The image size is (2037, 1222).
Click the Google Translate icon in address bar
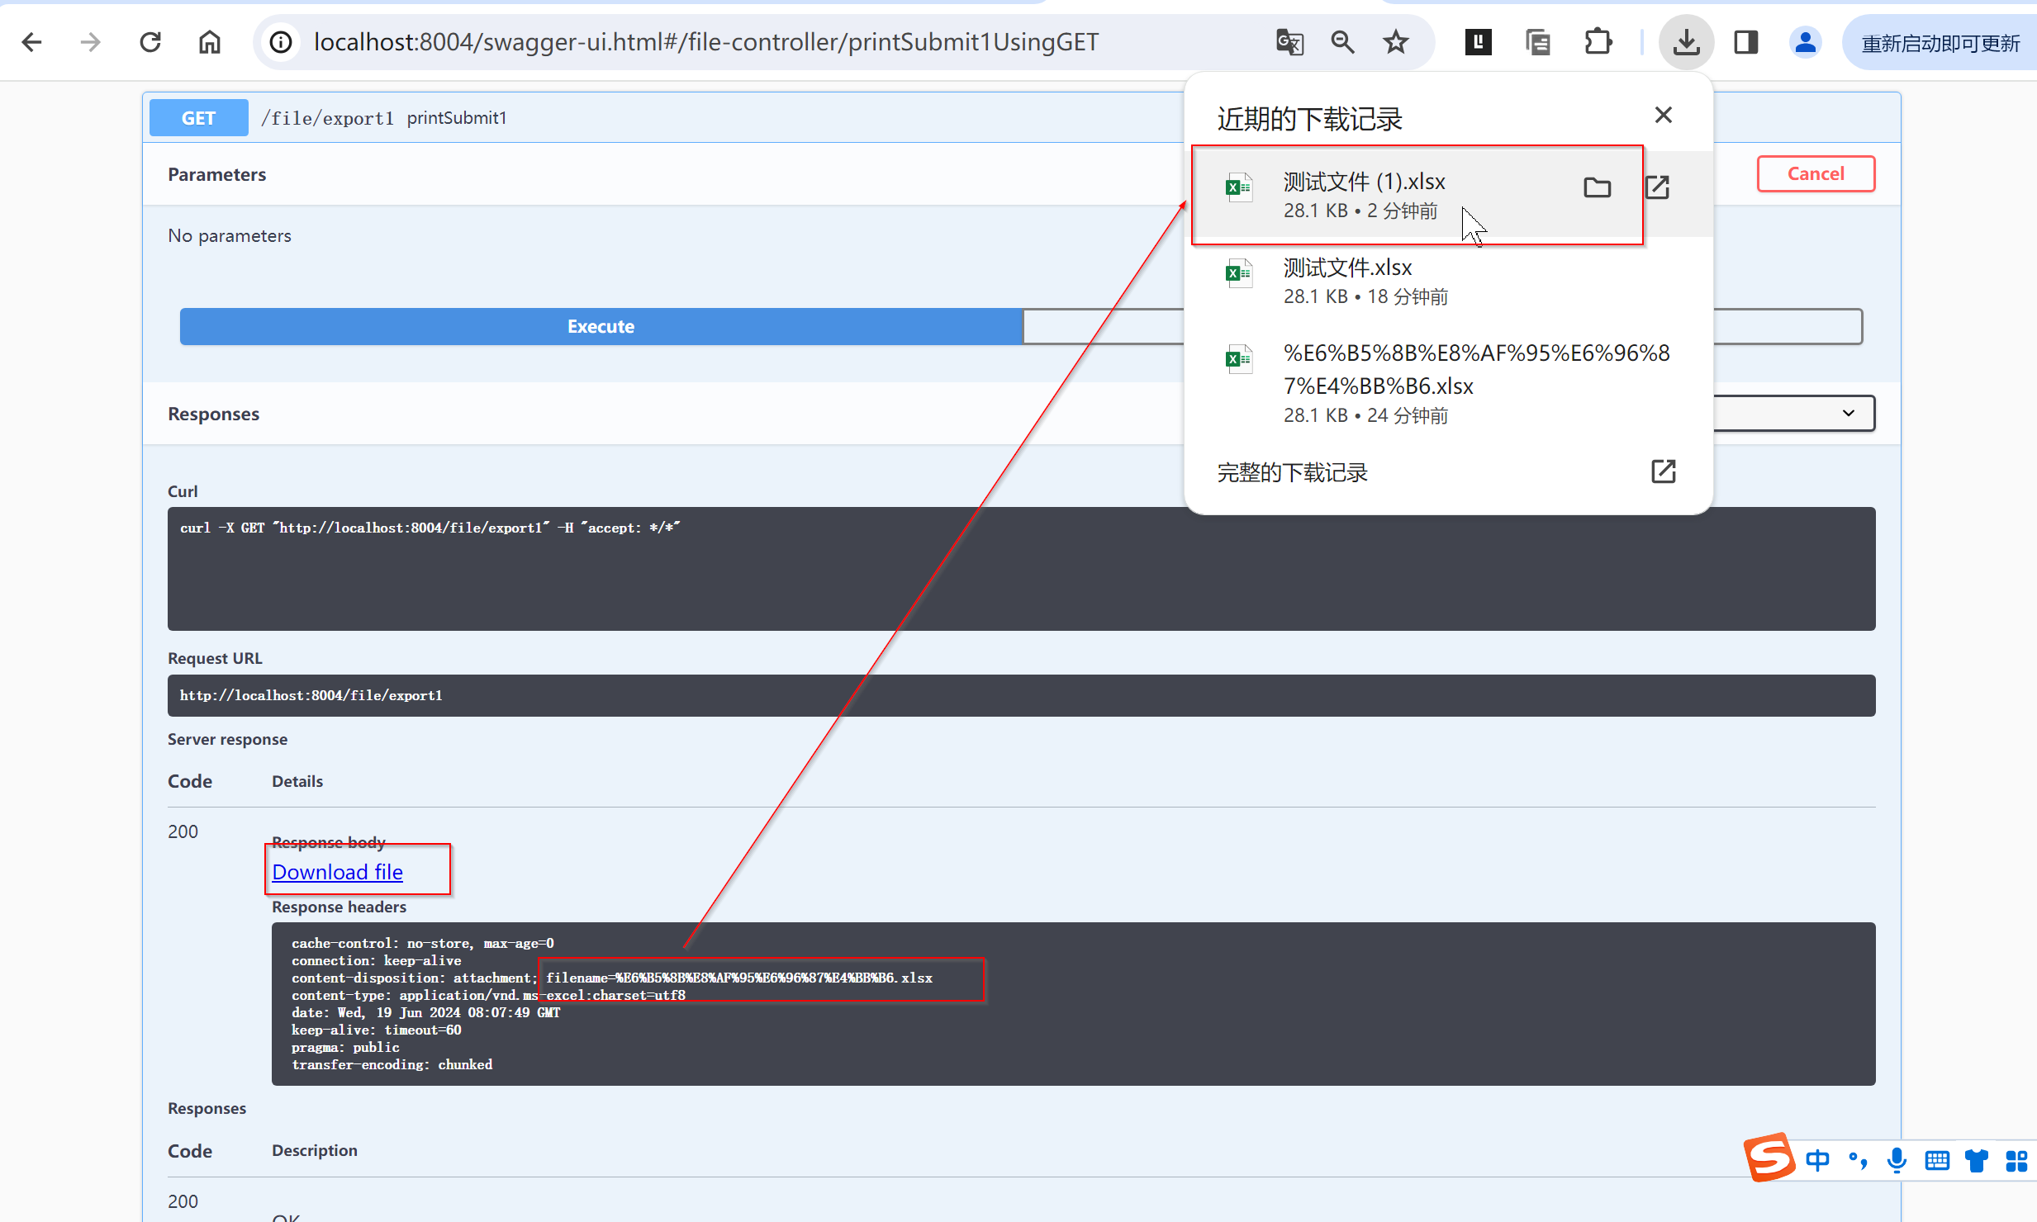click(1289, 42)
